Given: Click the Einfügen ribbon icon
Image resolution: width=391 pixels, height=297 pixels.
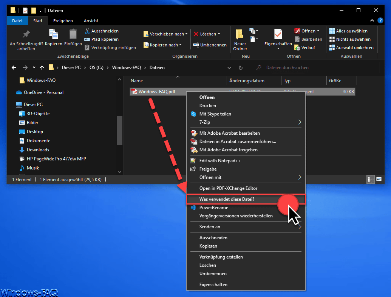Looking at the screenshot, I should pyautogui.click(x=73, y=38).
